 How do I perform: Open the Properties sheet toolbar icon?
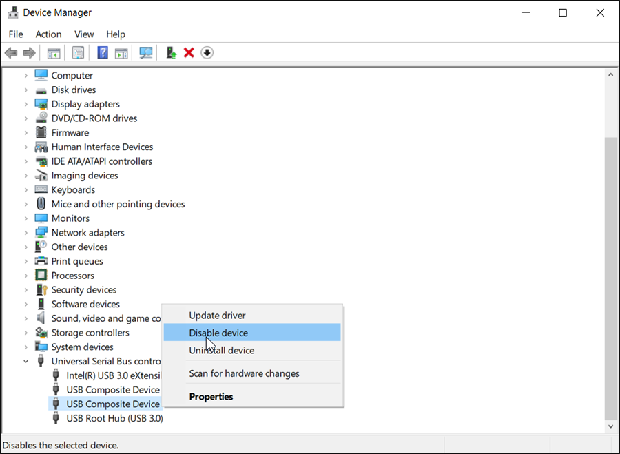(x=78, y=52)
